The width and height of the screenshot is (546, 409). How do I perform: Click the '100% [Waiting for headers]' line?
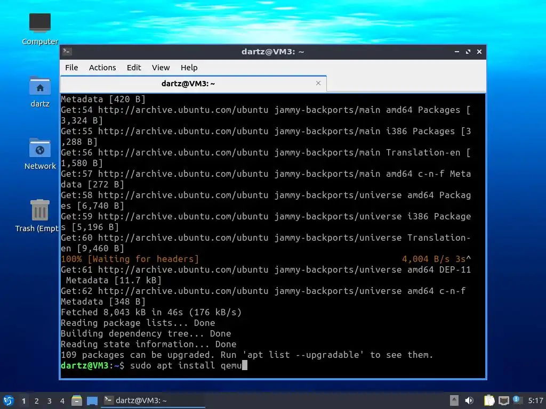130,259
